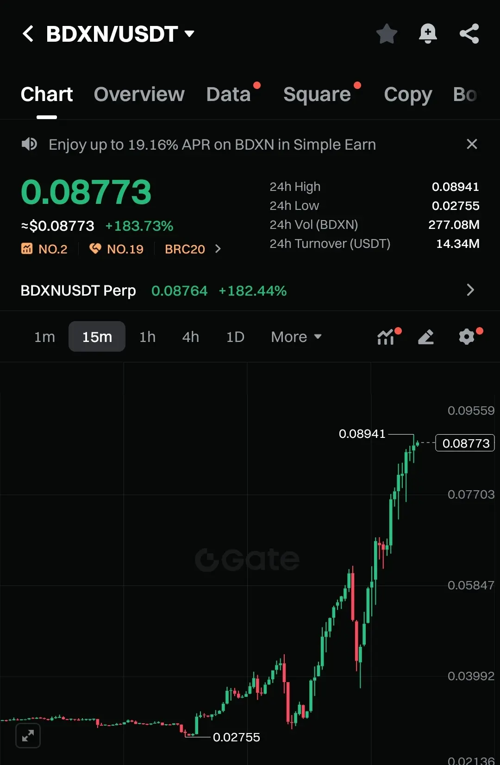500x765 pixels.
Task: Open the NO.19 ranking tag
Action: coord(116,249)
